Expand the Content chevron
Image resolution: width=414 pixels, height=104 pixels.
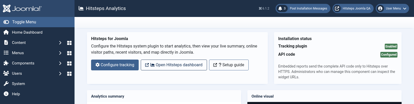coord(60,43)
